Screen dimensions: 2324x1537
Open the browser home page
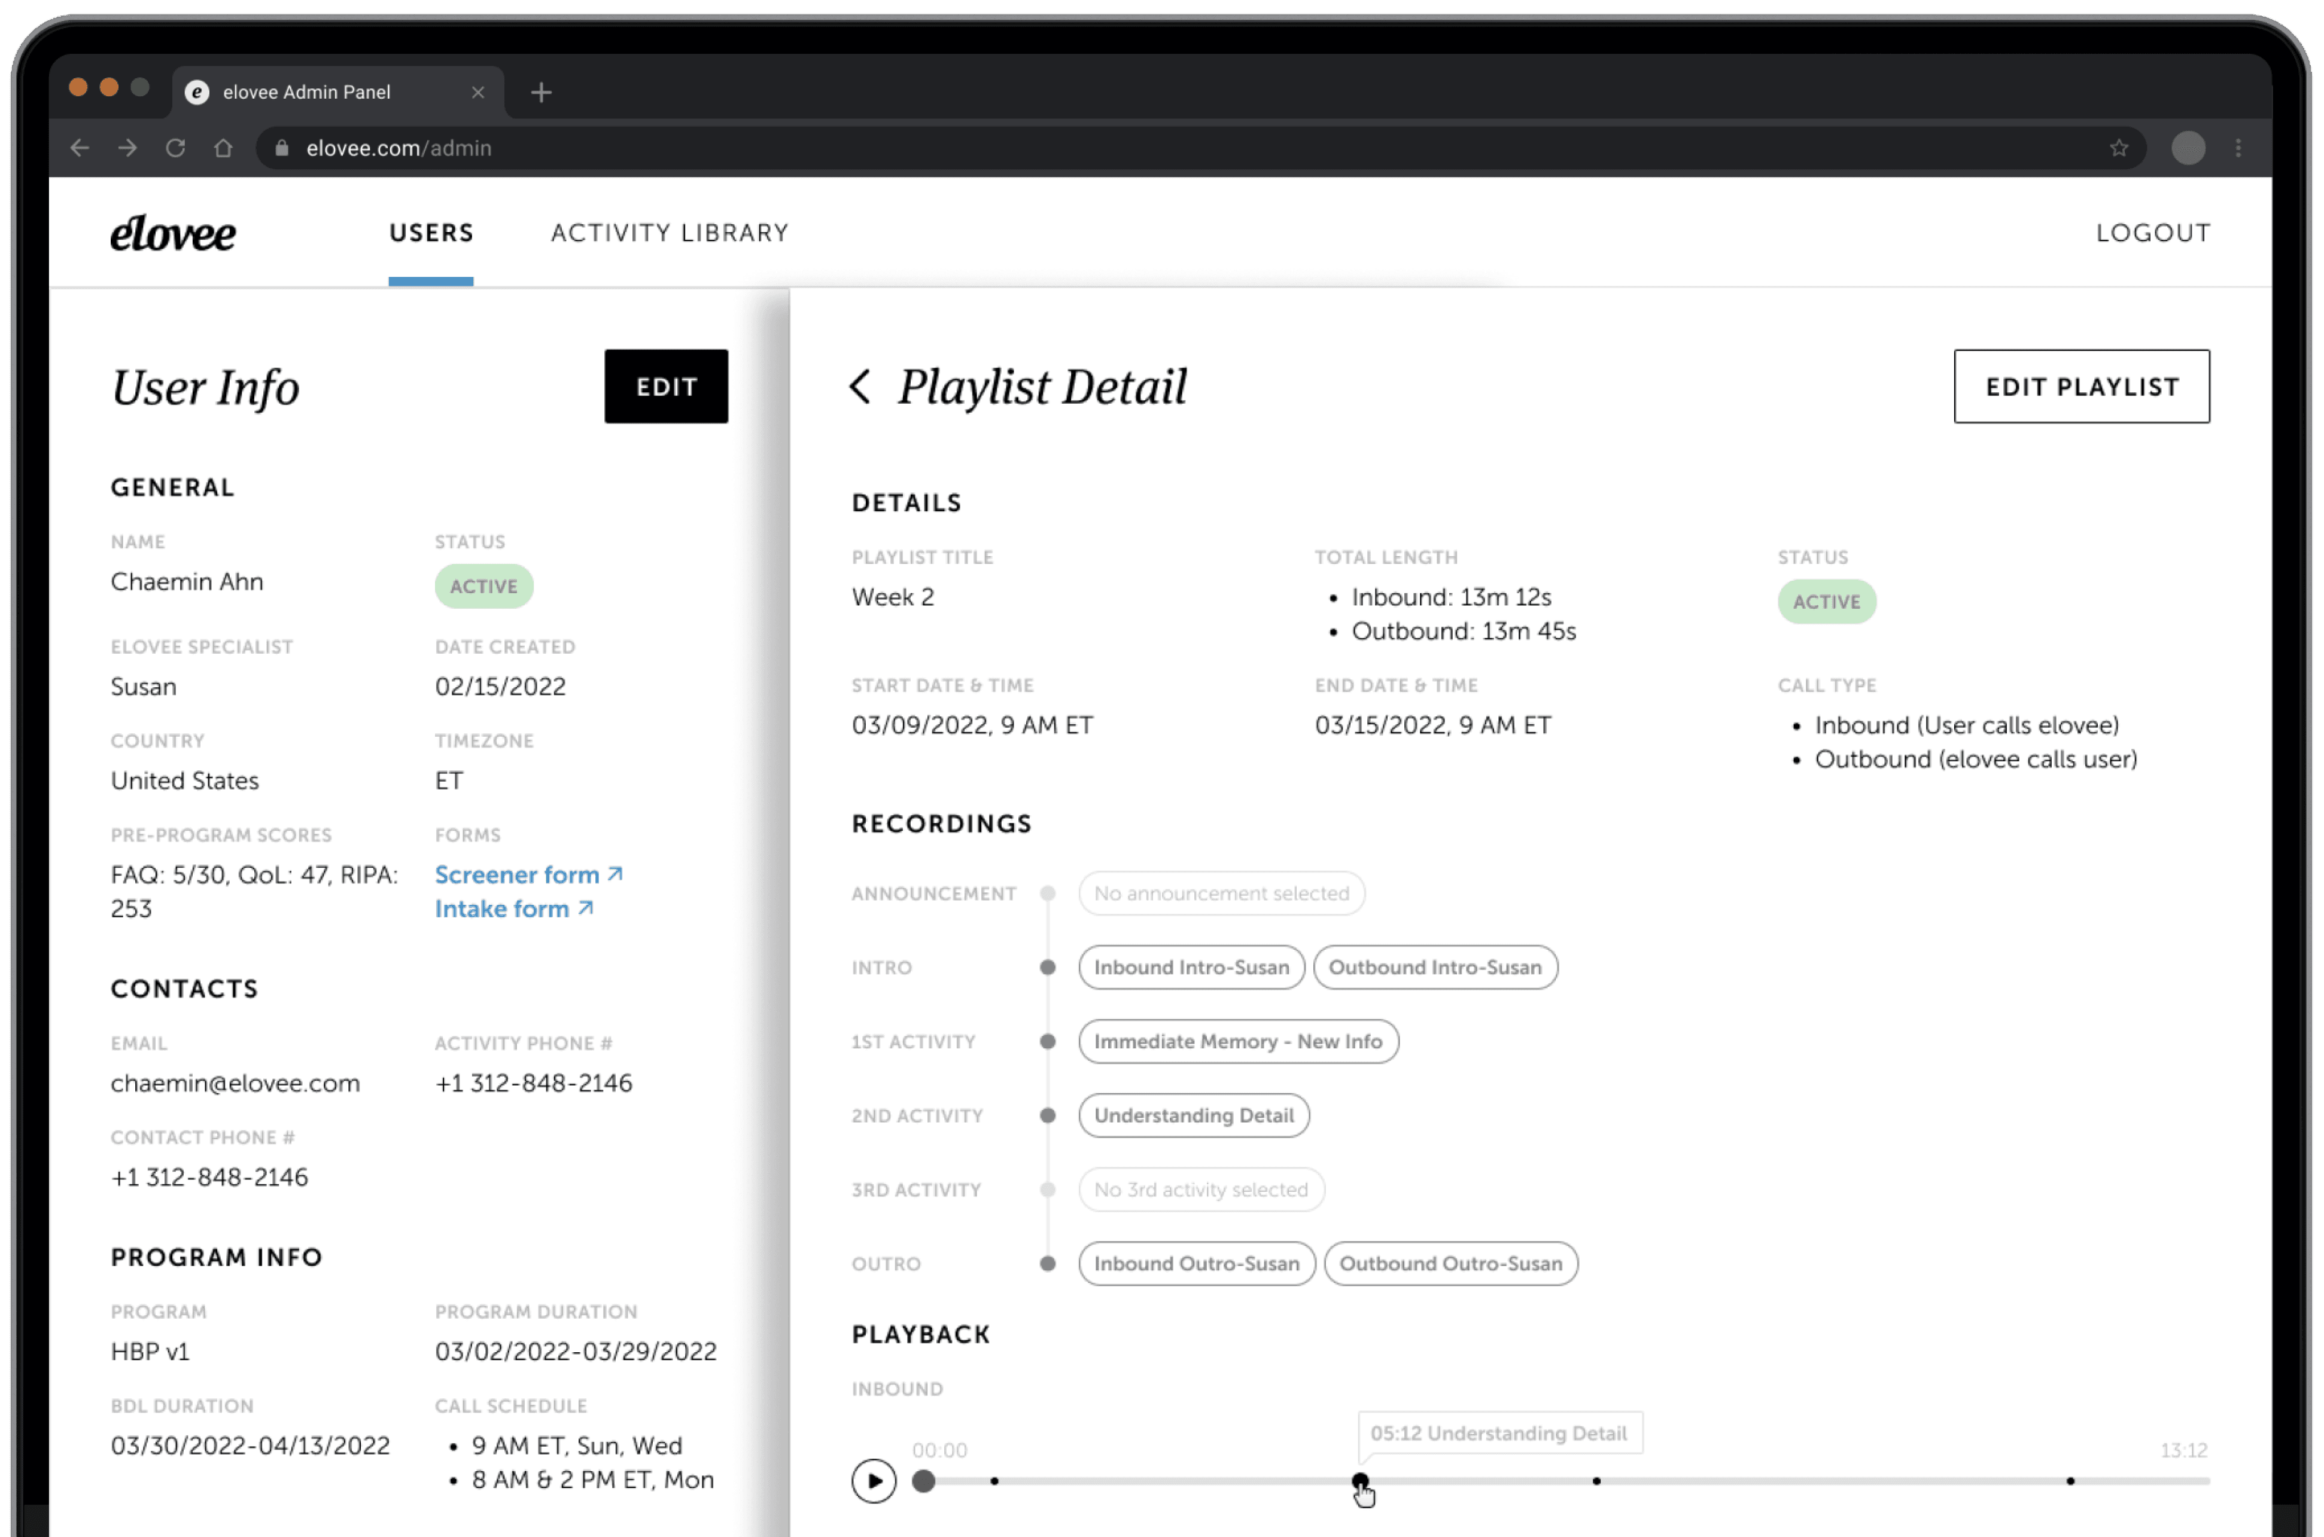pyautogui.click(x=224, y=148)
